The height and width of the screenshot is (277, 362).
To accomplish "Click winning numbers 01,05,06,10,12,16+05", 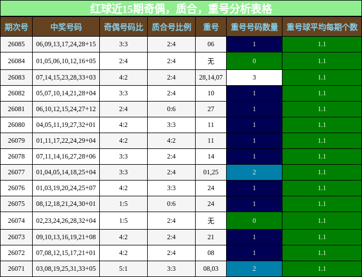I will tap(66, 61).
